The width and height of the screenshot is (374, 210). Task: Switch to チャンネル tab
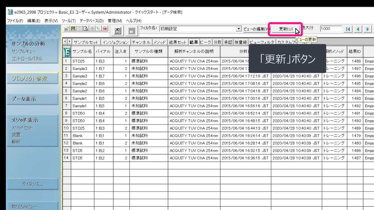click(141, 42)
